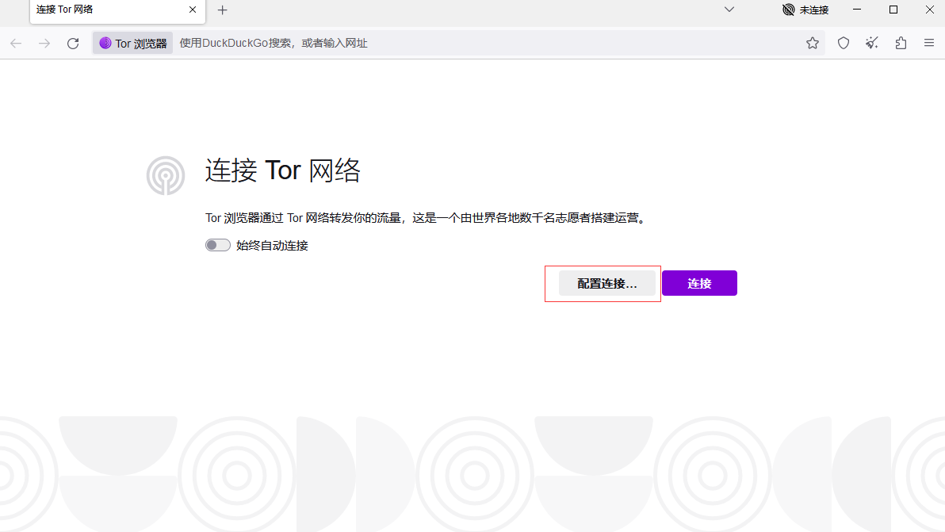
Task: Open the extensions puzzle icon
Action: 901,44
